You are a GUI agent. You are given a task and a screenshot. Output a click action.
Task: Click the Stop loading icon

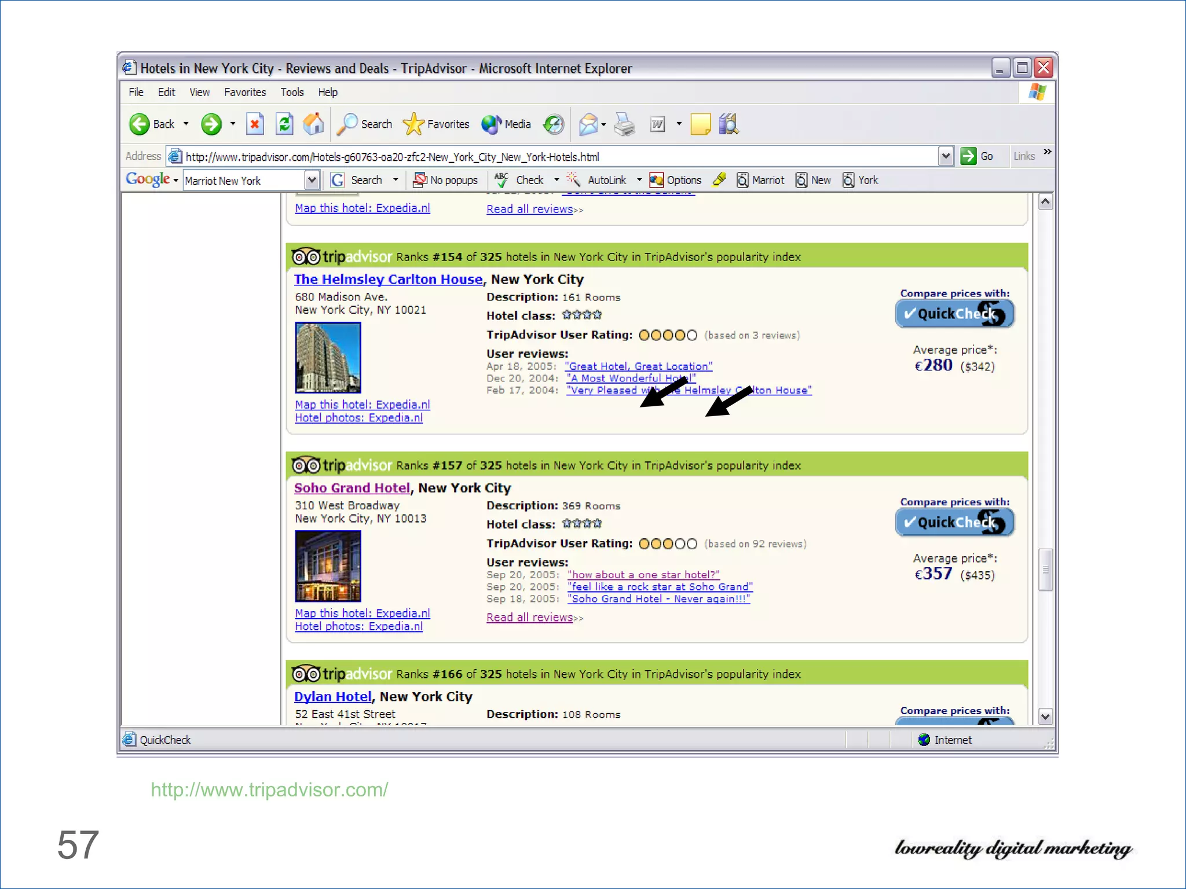(x=255, y=124)
